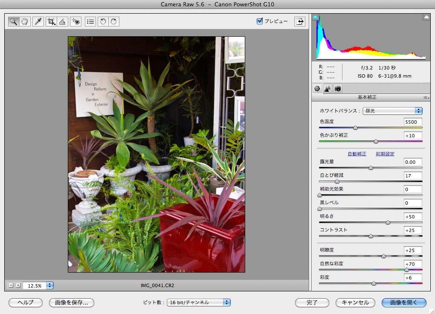
Task: Switch to the Camera Calibration tab
Action: [x=338, y=89]
